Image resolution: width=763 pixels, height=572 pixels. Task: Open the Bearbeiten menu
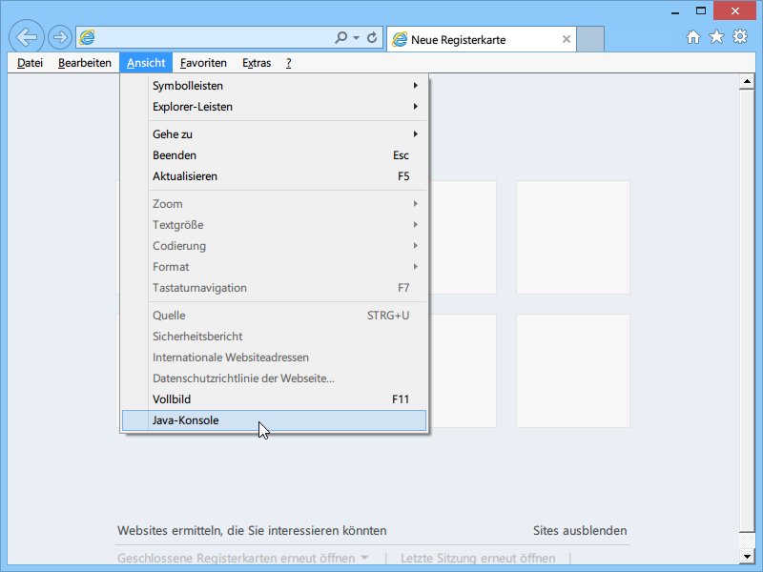click(85, 63)
